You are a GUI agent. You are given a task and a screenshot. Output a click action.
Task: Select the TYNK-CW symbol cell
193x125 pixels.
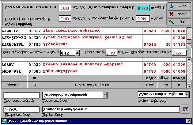(x=14, y=31)
